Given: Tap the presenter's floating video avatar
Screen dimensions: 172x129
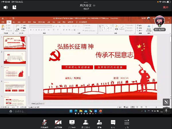Looking at the screenshot, I should tap(159, 21).
